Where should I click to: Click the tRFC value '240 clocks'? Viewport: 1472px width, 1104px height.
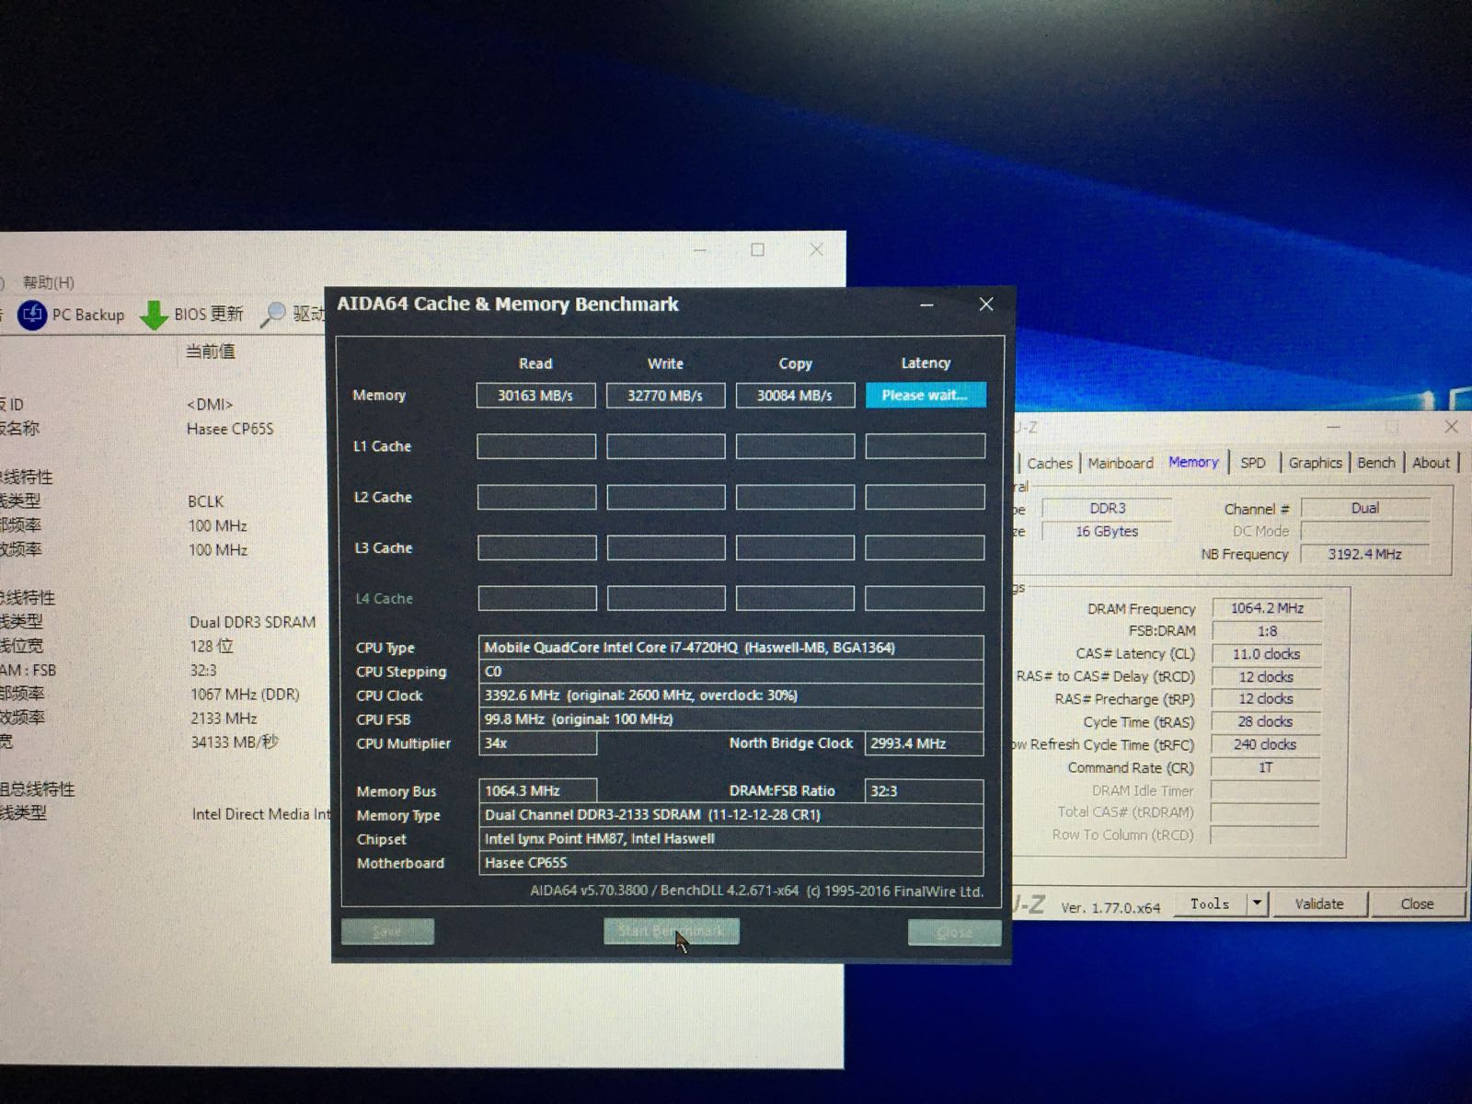tap(1265, 744)
